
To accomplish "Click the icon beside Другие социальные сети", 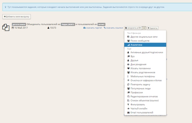I will click(128, 37).
